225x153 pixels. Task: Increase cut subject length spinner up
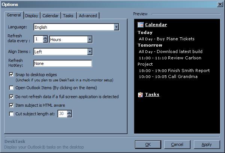pos(69,112)
